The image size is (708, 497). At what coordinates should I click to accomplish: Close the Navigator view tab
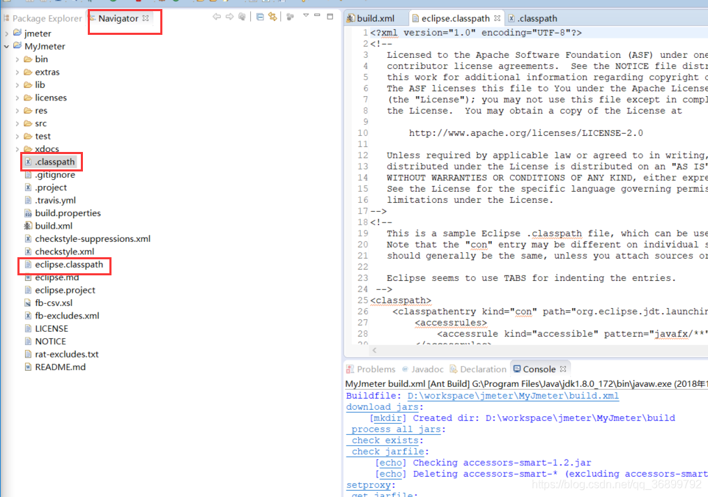coord(146,18)
